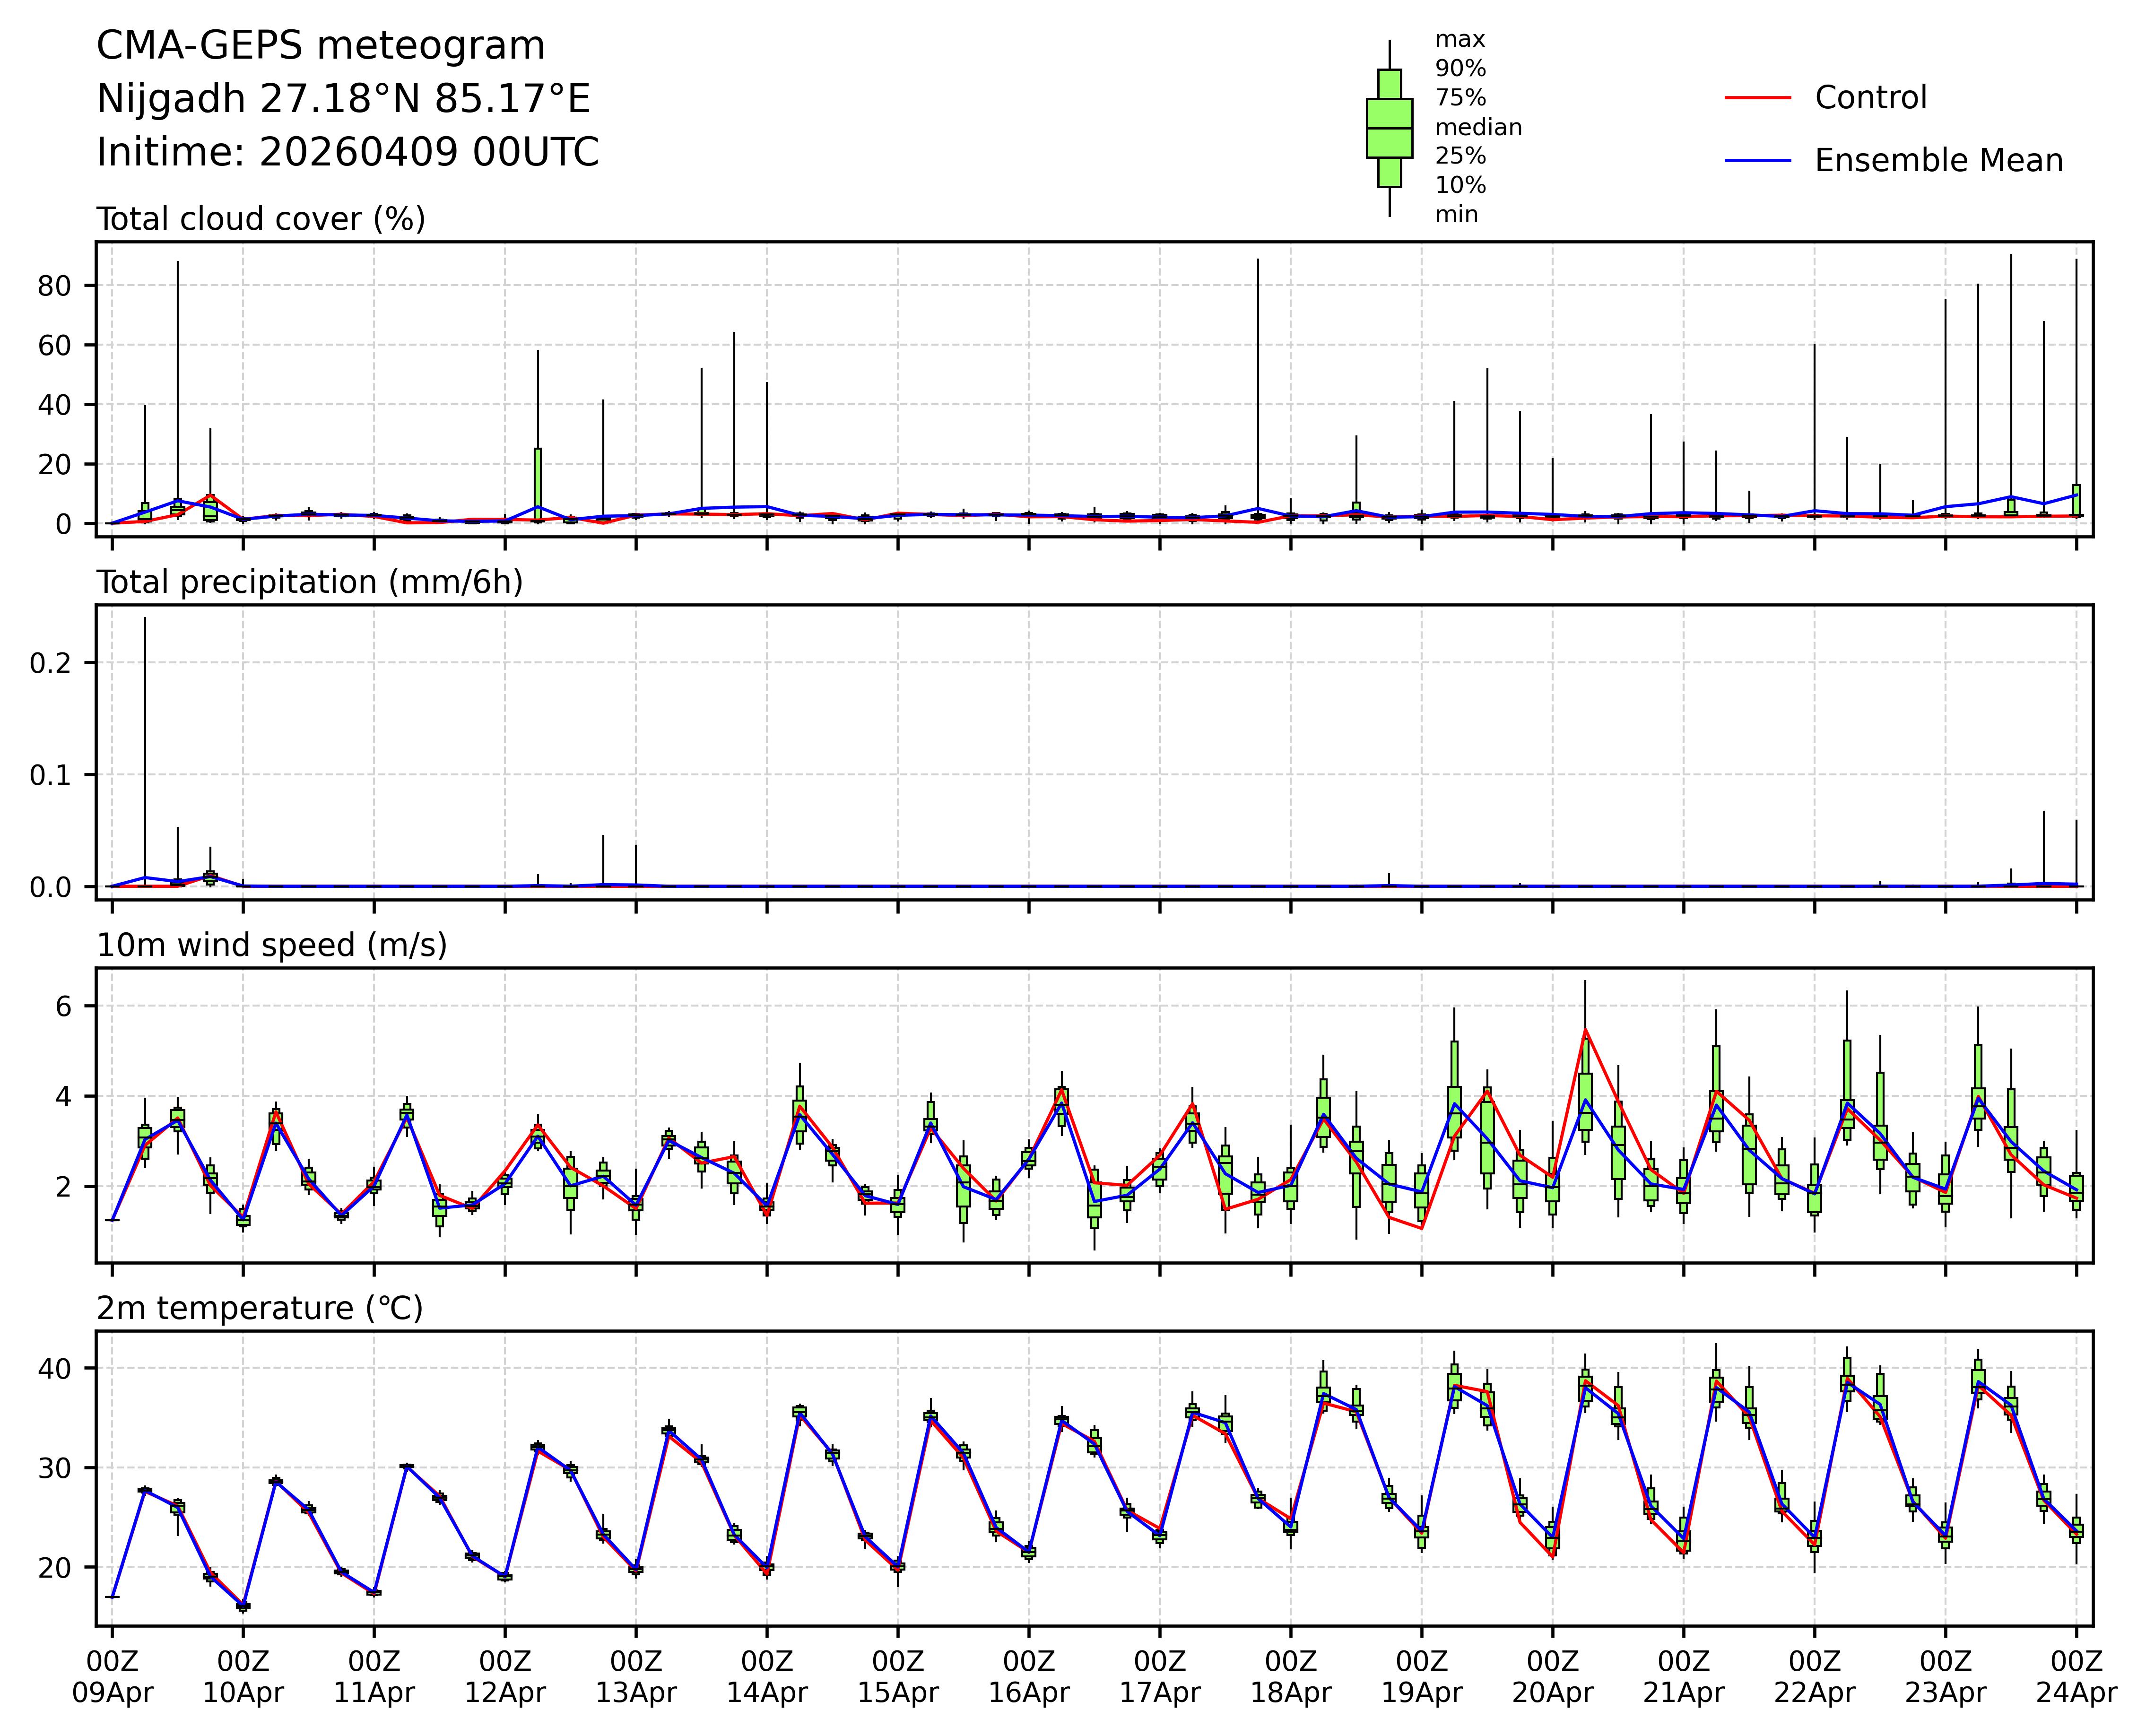This screenshot has width=2146, height=1736.
Task: Click the green boxplot legend symbol
Action: tap(1389, 128)
